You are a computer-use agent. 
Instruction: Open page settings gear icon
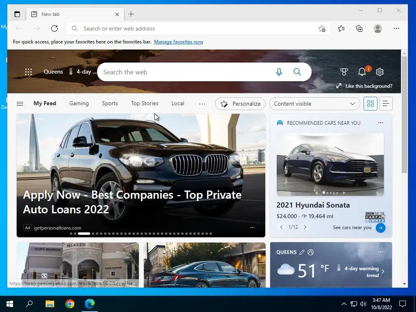[x=380, y=72]
